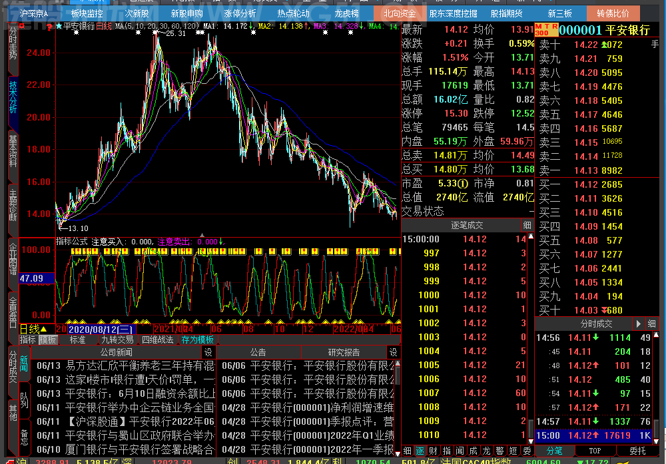Select the 技术分析 vertical side tab

[x=13, y=97]
